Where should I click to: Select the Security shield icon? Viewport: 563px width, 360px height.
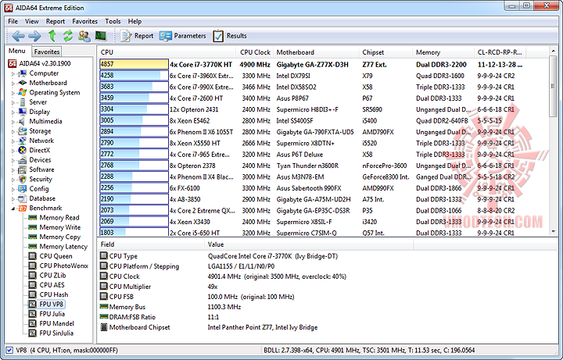[x=23, y=180]
